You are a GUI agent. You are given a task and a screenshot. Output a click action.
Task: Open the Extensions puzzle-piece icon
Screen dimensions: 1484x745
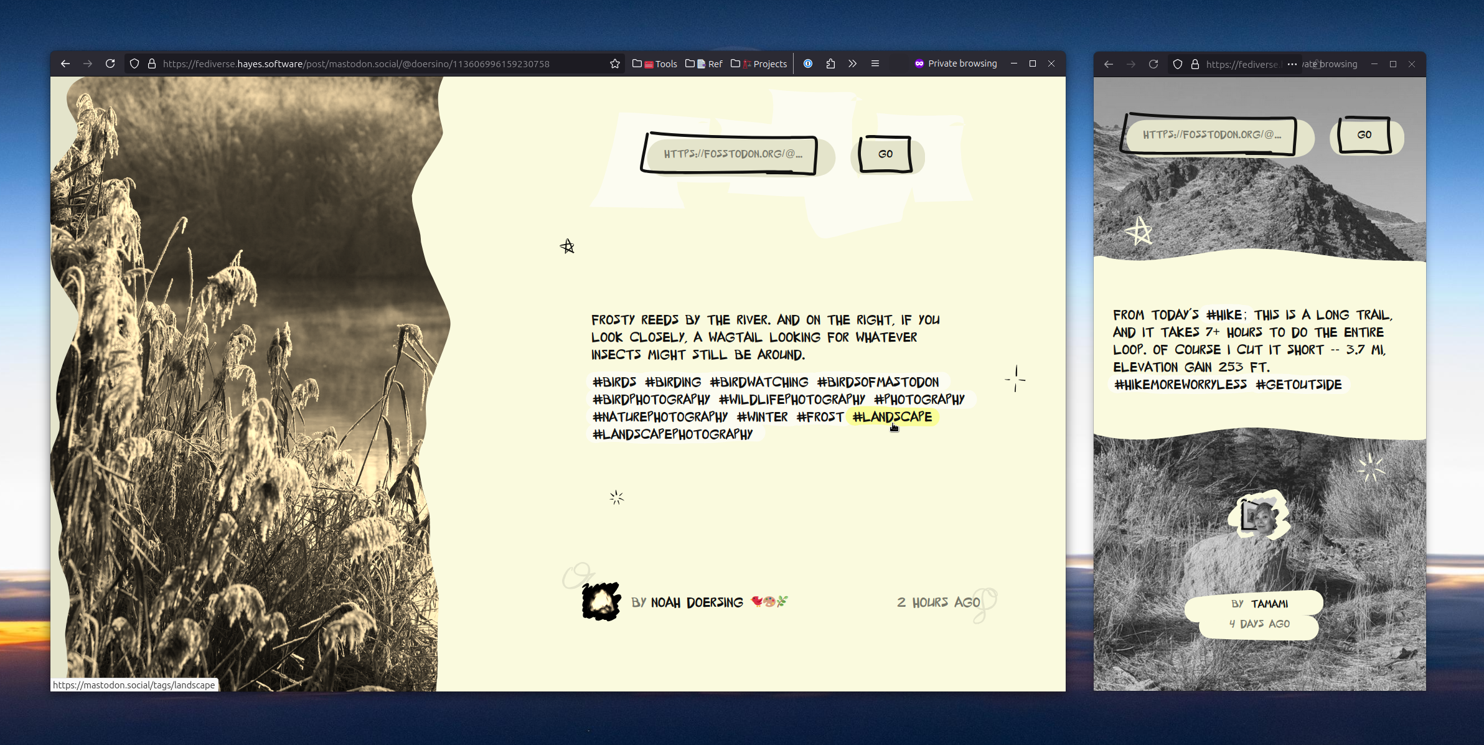(x=830, y=63)
